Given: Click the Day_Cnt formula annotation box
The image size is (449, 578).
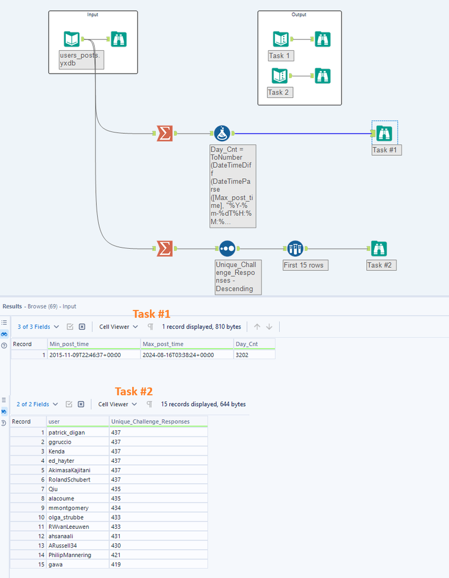Looking at the screenshot, I should coord(233,186).
